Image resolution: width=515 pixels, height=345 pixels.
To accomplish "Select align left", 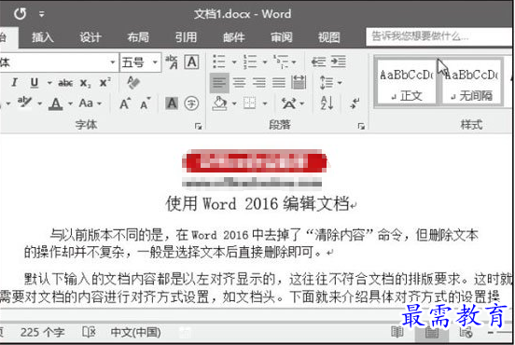I will tap(219, 83).
